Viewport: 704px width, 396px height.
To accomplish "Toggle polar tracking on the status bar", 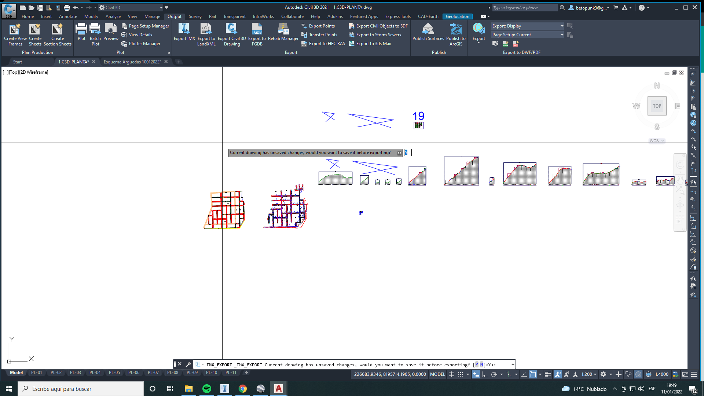I will [494, 374].
